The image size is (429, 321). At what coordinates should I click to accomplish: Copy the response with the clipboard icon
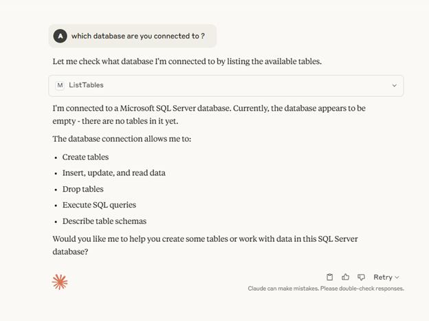pyautogui.click(x=330, y=277)
